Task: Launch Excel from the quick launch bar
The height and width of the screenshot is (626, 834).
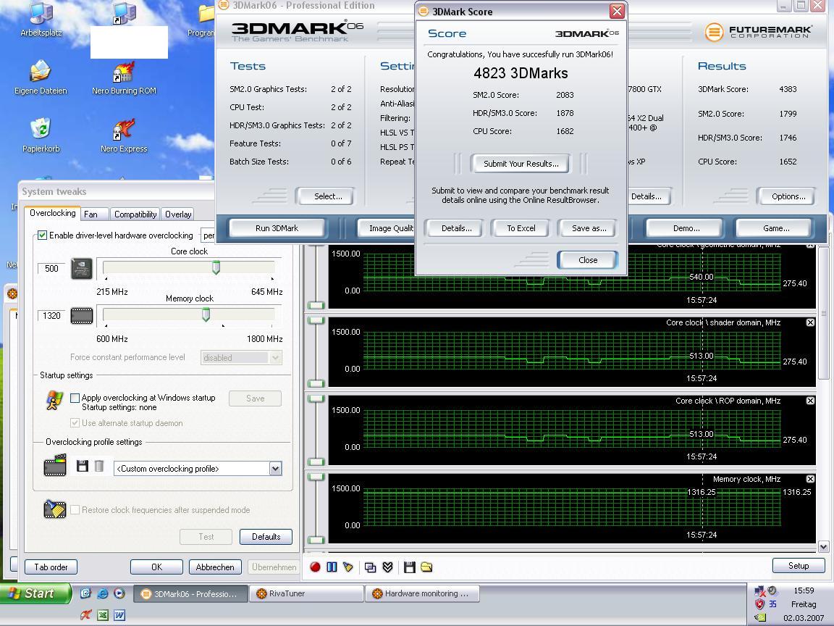Action: [103, 615]
